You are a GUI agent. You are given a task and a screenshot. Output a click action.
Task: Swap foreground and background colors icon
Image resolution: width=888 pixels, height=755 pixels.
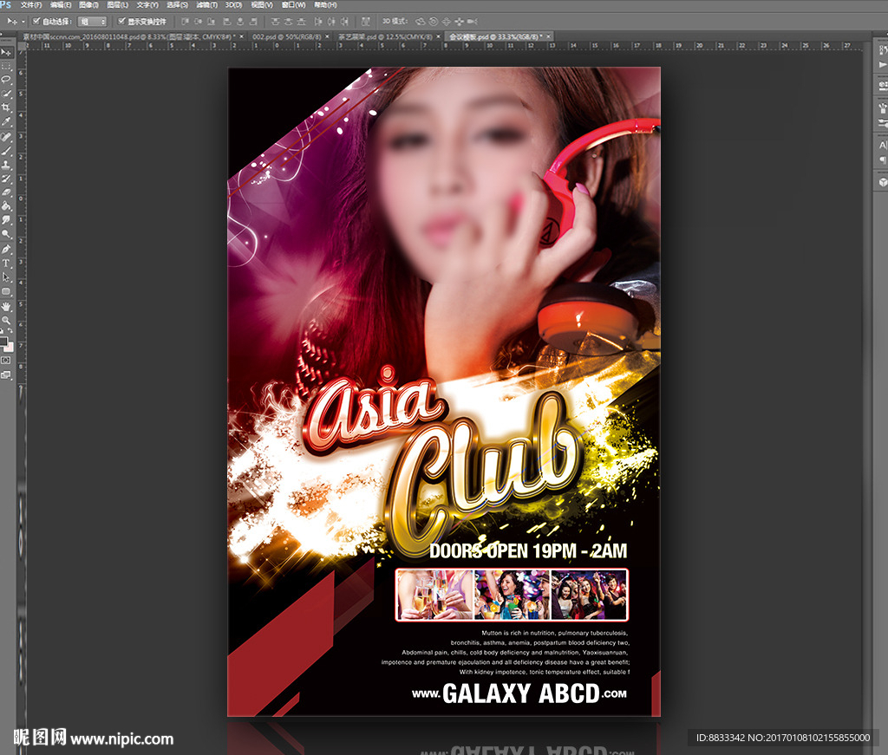pos(10,332)
